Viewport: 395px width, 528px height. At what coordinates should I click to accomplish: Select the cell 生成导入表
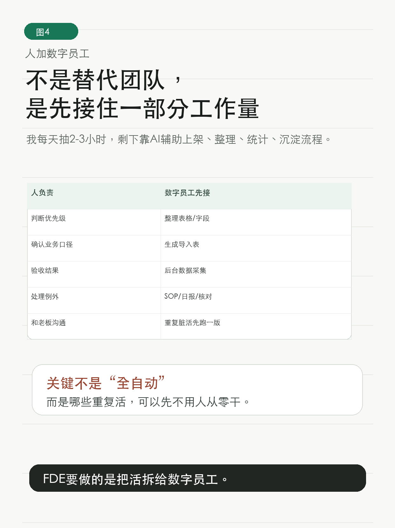coord(256,248)
